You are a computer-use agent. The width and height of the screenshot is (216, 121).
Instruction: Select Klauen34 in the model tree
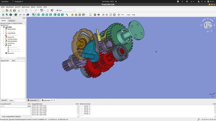coord(11,37)
